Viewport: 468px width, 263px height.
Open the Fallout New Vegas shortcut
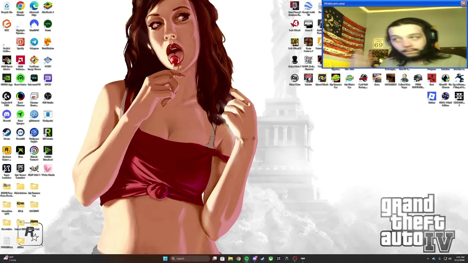click(x=404, y=81)
